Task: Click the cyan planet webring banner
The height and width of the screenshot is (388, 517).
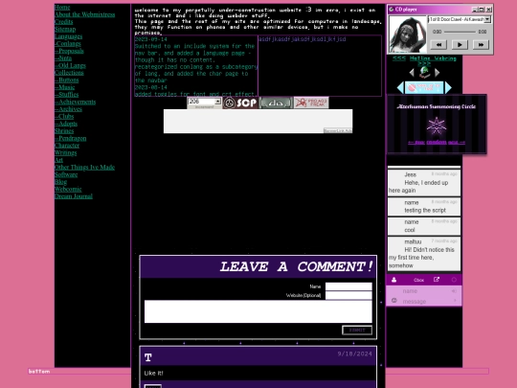Action: coord(424,87)
